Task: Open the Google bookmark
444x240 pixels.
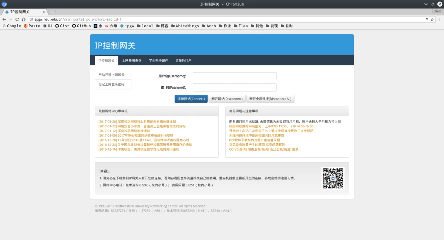Action: [11, 26]
